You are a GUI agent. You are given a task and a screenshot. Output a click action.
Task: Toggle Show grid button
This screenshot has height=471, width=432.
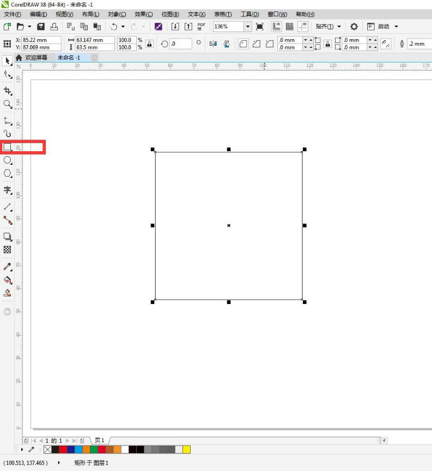click(289, 27)
